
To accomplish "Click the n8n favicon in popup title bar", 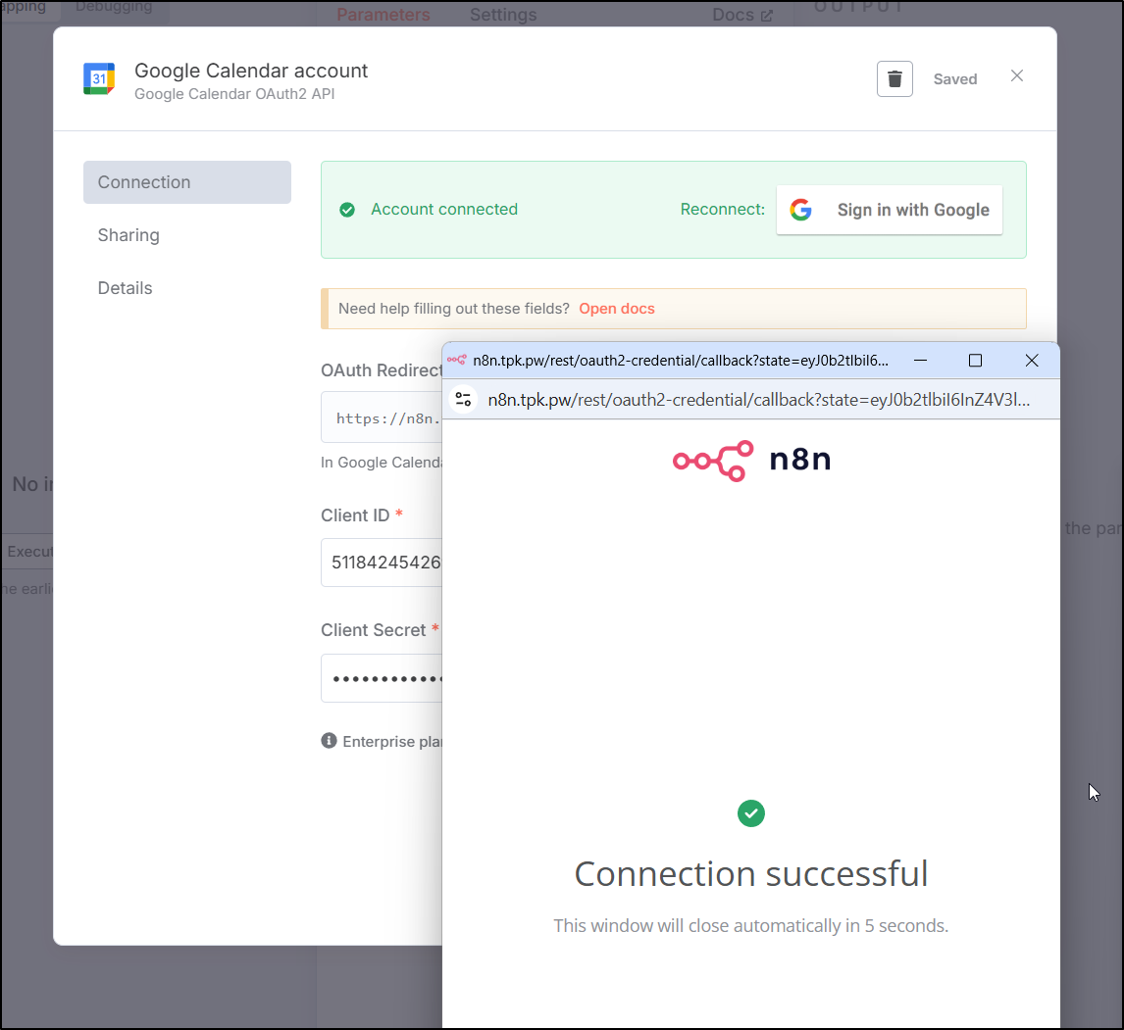I will click(457, 361).
